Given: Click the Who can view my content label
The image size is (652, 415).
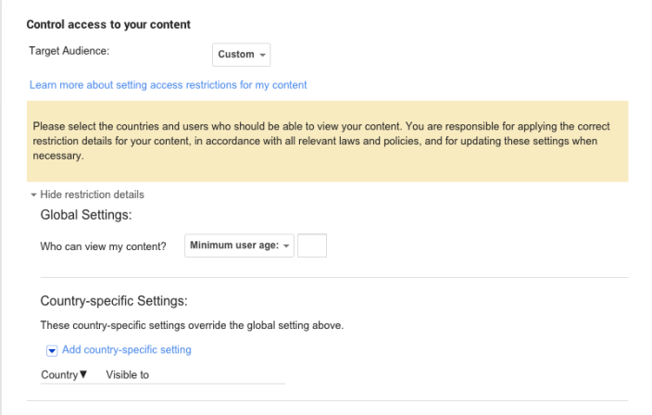Looking at the screenshot, I should pyautogui.click(x=104, y=245).
